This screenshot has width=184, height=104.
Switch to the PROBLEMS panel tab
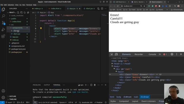(37, 85)
